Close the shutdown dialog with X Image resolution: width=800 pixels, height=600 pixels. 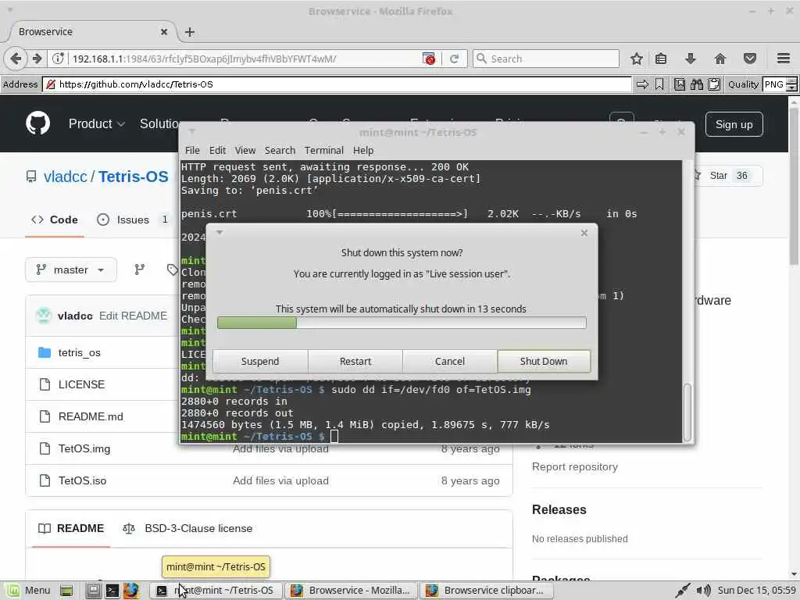[584, 233]
